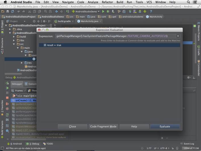
Task: Click the Gradle side tab
Action: click(x=198, y=50)
